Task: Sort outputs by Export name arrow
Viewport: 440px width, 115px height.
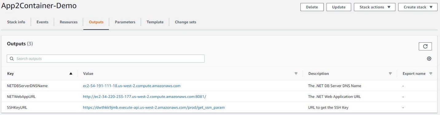Action: pyautogui.click(x=430, y=74)
